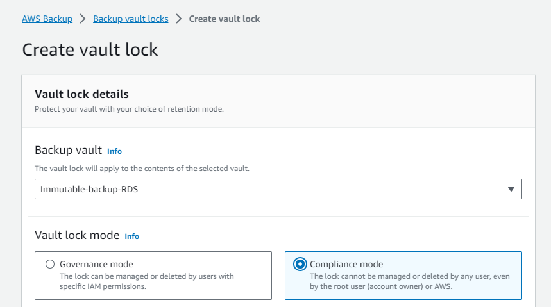551x307 pixels.
Task: Open the AWS Backup breadcrumb link
Action: pos(47,19)
